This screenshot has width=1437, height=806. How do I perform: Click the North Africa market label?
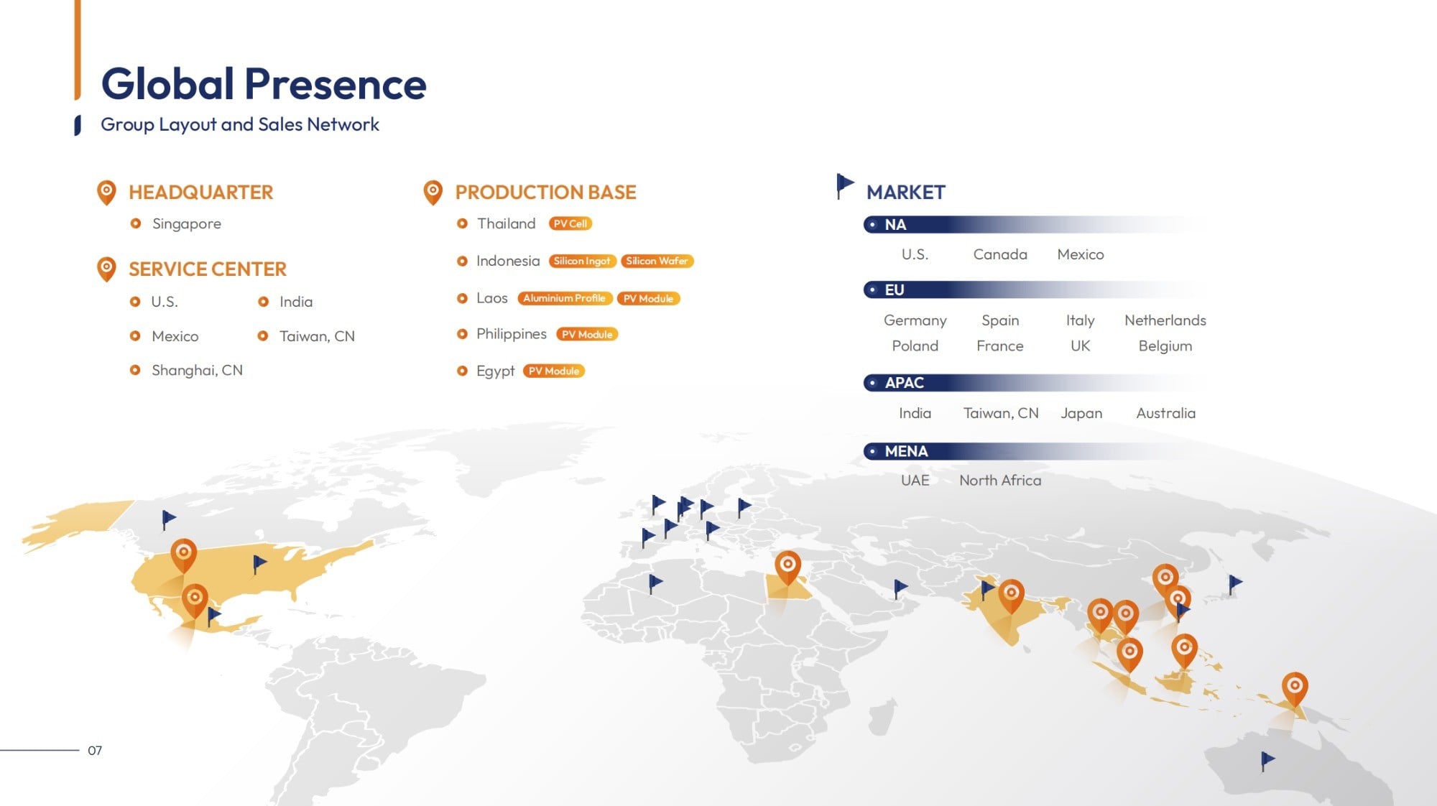(x=999, y=481)
